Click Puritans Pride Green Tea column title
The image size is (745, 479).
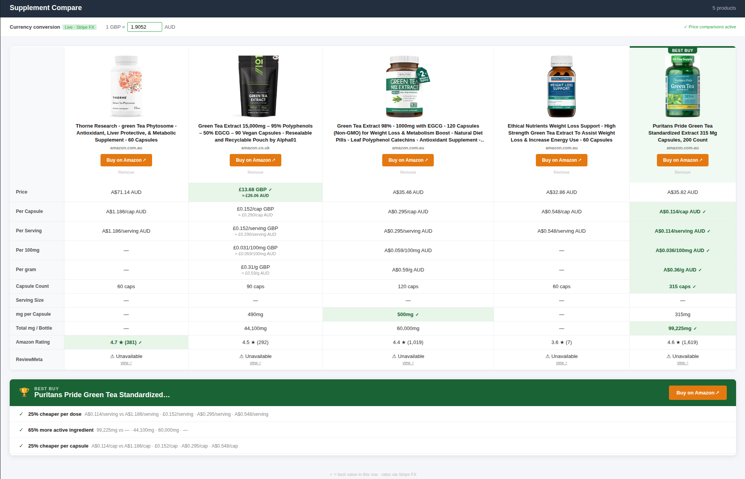pos(683,133)
